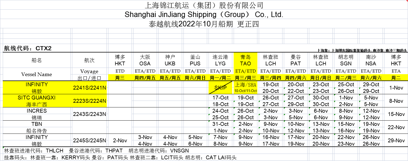The height and width of the screenshot is (161, 408).
Task: Select the "29-Nov" ETA date
Action: [396, 140]
